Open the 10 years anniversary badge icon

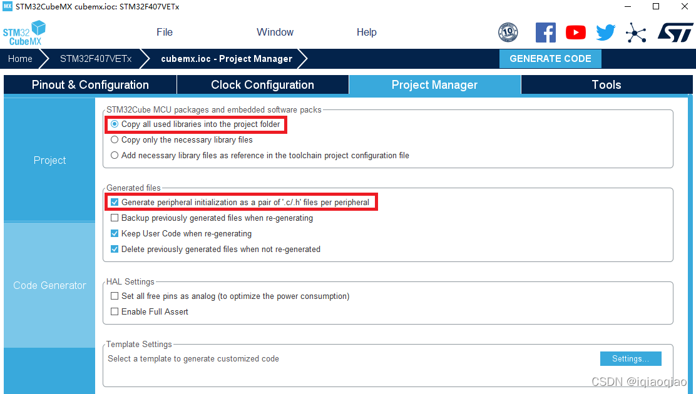point(508,33)
